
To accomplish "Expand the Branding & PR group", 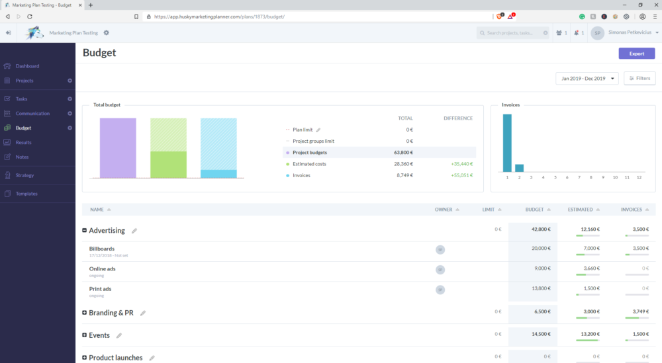I will [85, 312].
